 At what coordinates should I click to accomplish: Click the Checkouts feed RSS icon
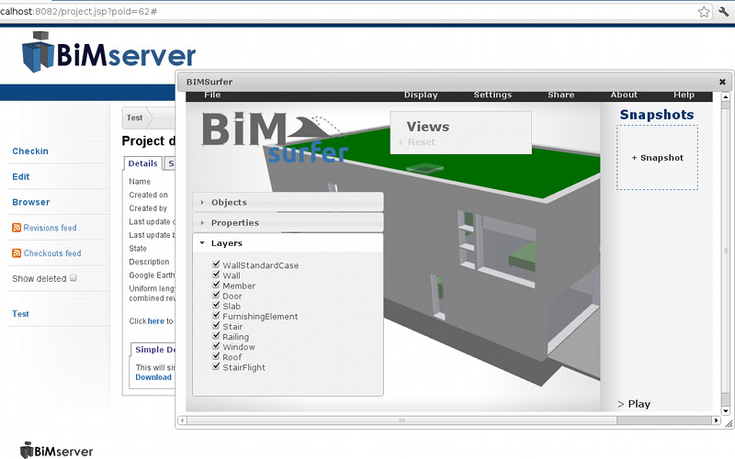17,253
